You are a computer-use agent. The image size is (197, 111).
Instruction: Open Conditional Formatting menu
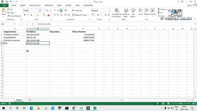click(x=117, y=13)
